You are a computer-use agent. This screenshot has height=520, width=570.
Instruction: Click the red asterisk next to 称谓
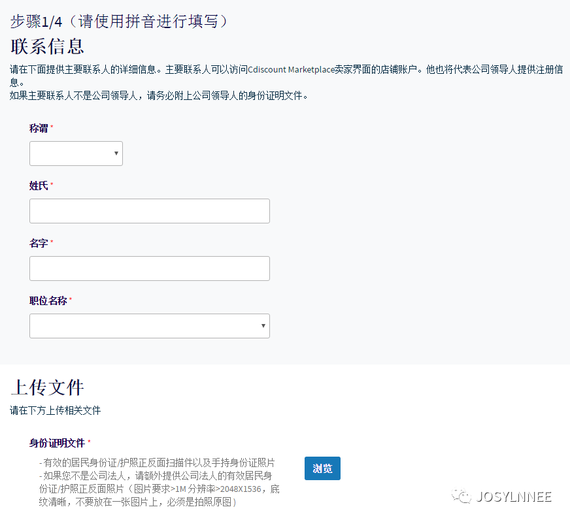[50, 127]
